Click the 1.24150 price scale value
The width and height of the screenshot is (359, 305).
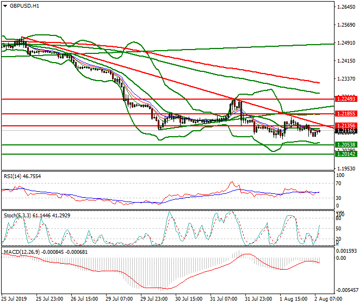tap(346, 61)
